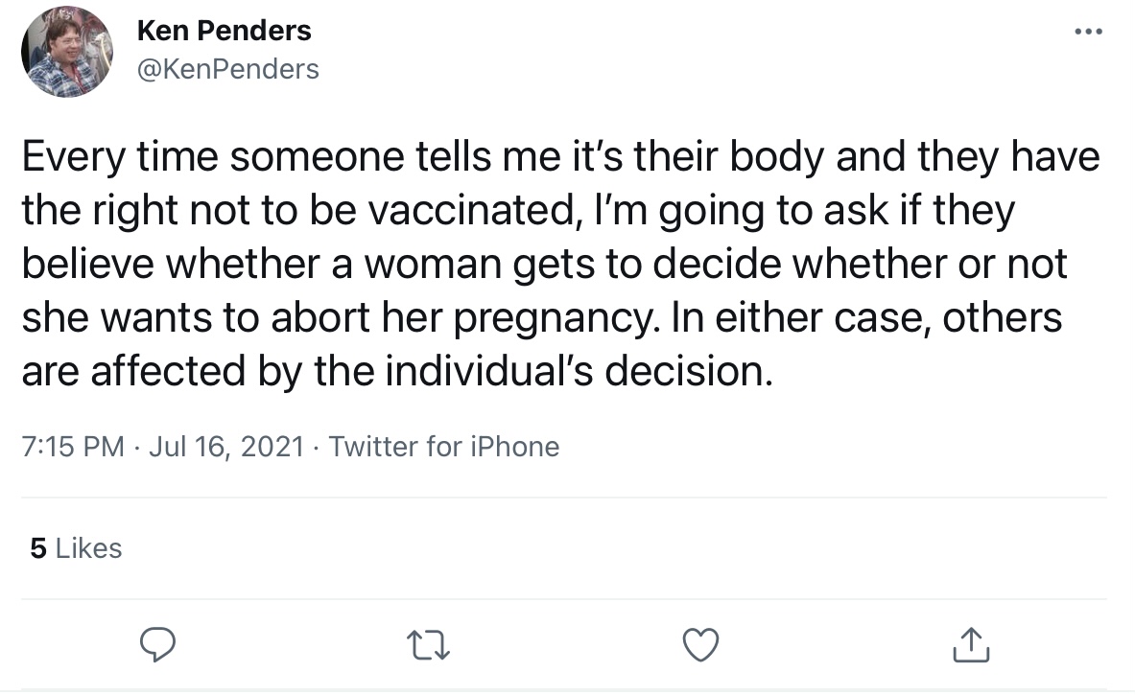Tap the reply speech bubble icon
The height and width of the screenshot is (695, 1135).
(x=157, y=644)
